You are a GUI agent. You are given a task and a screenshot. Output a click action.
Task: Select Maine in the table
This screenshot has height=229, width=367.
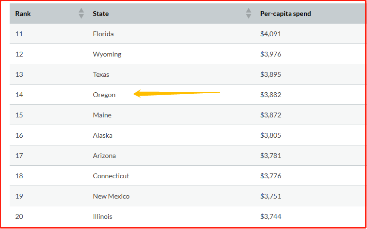point(102,115)
